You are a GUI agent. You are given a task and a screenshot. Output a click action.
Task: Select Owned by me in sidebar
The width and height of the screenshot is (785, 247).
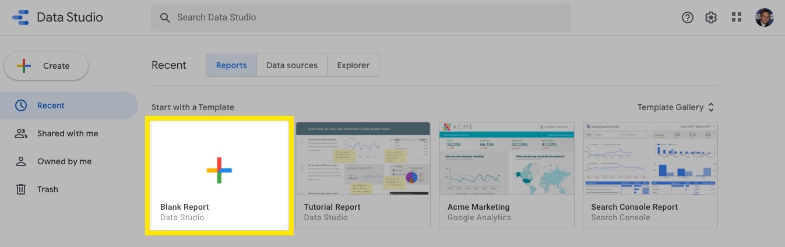click(x=69, y=161)
